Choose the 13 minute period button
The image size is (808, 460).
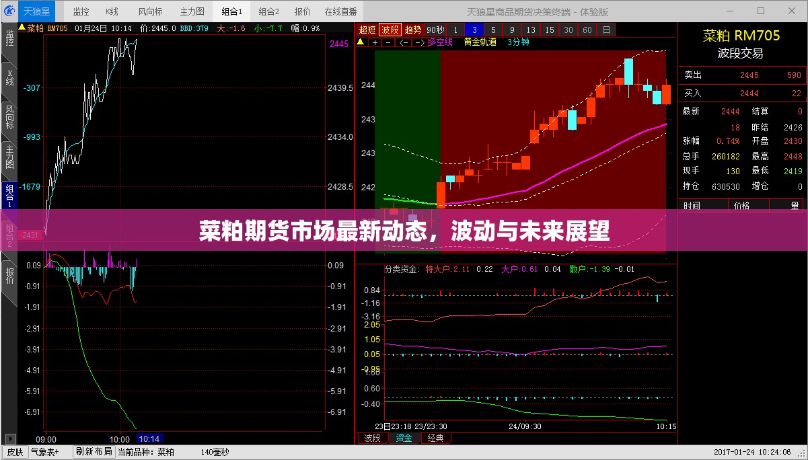(531, 30)
